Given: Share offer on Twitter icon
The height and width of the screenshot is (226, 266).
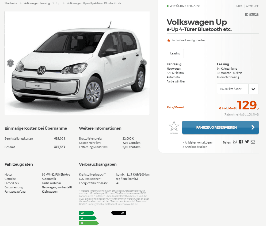Looking at the screenshot, I should [x=247, y=142].
